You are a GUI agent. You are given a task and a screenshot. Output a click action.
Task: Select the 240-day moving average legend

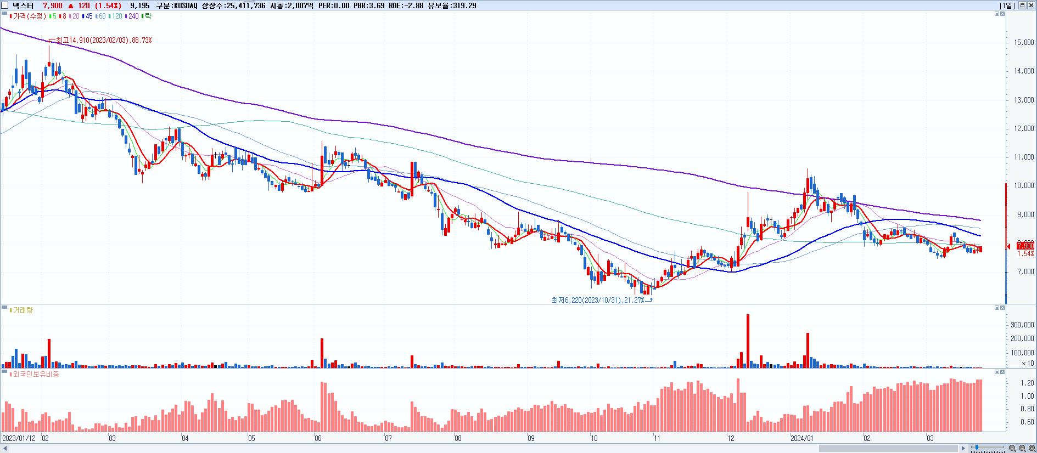click(x=132, y=16)
